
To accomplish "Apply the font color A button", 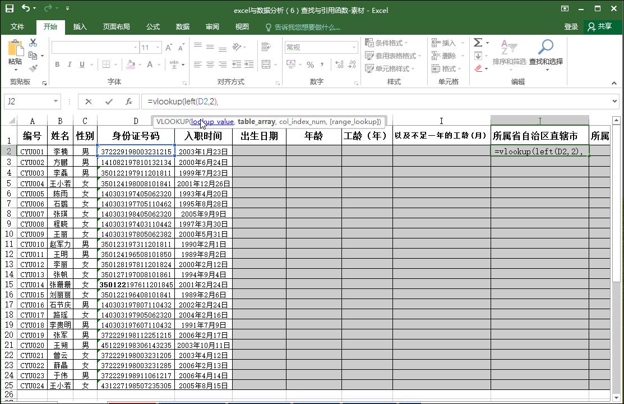I will [x=150, y=65].
